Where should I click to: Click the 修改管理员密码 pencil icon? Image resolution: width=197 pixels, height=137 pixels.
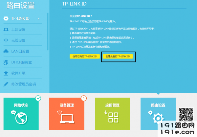point(6,84)
